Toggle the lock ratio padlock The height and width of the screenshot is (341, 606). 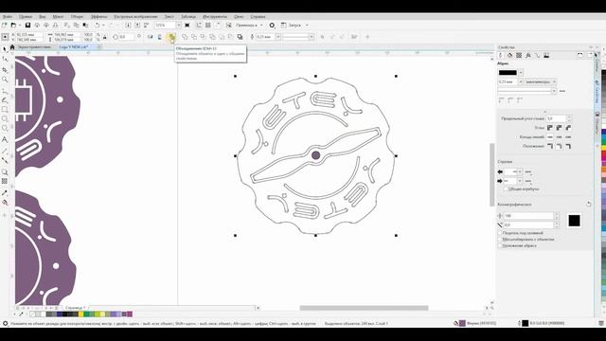[x=105, y=37]
